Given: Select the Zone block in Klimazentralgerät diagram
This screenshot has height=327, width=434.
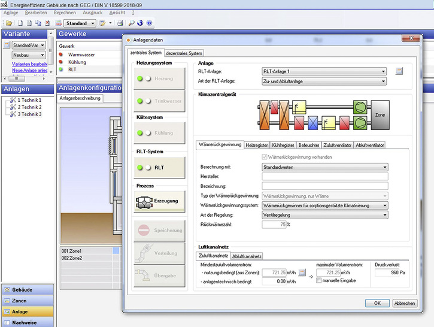Looking at the screenshot, I should 380,114.
